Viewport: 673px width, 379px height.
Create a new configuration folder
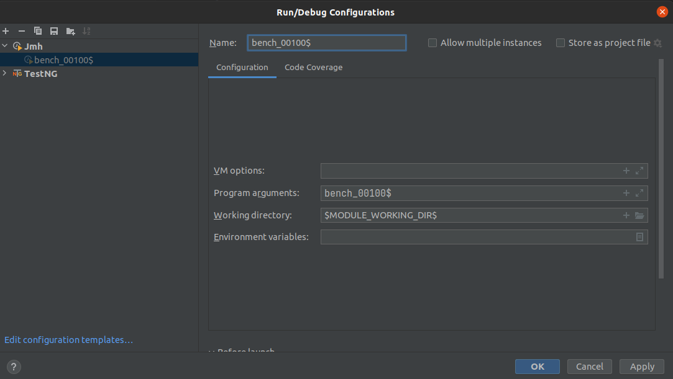(70, 30)
